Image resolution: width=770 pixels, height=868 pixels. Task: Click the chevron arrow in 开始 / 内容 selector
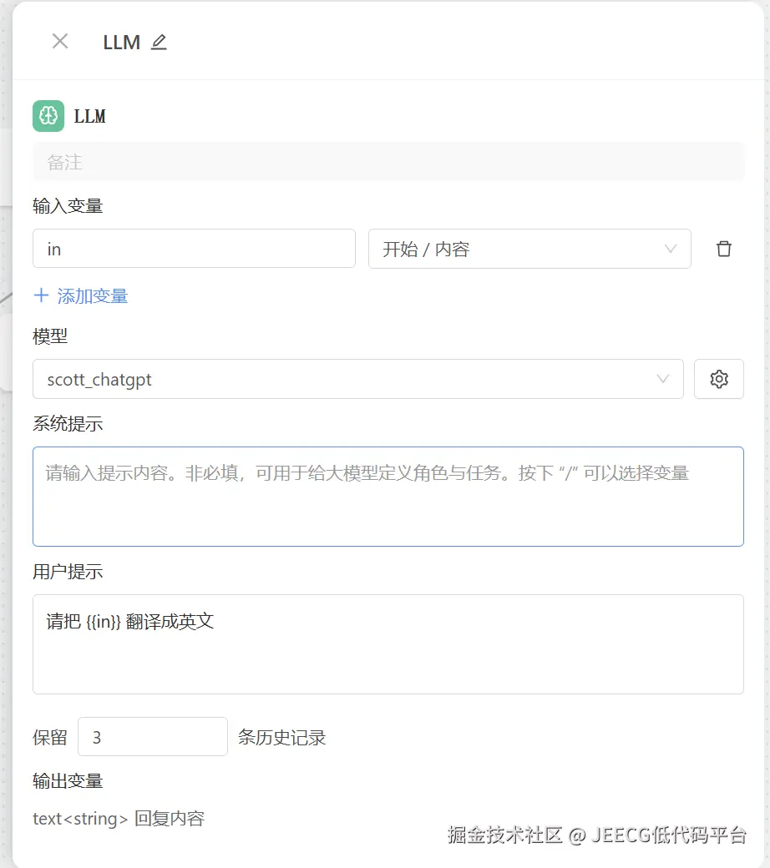[670, 249]
